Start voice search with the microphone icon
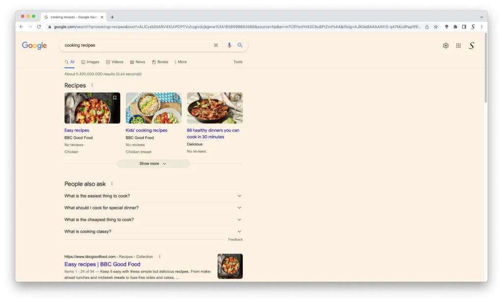This screenshot has height=302, width=503. pyautogui.click(x=229, y=46)
